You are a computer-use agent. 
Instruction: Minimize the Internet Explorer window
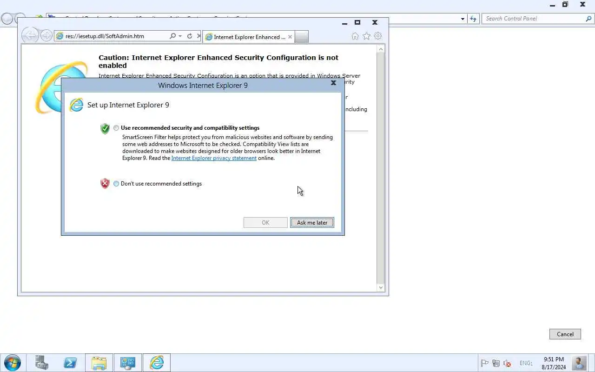click(x=344, y=23)
